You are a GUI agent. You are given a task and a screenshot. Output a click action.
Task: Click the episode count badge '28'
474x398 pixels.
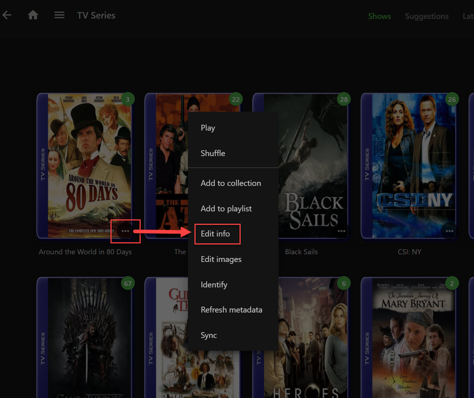[x=344, y=99]
